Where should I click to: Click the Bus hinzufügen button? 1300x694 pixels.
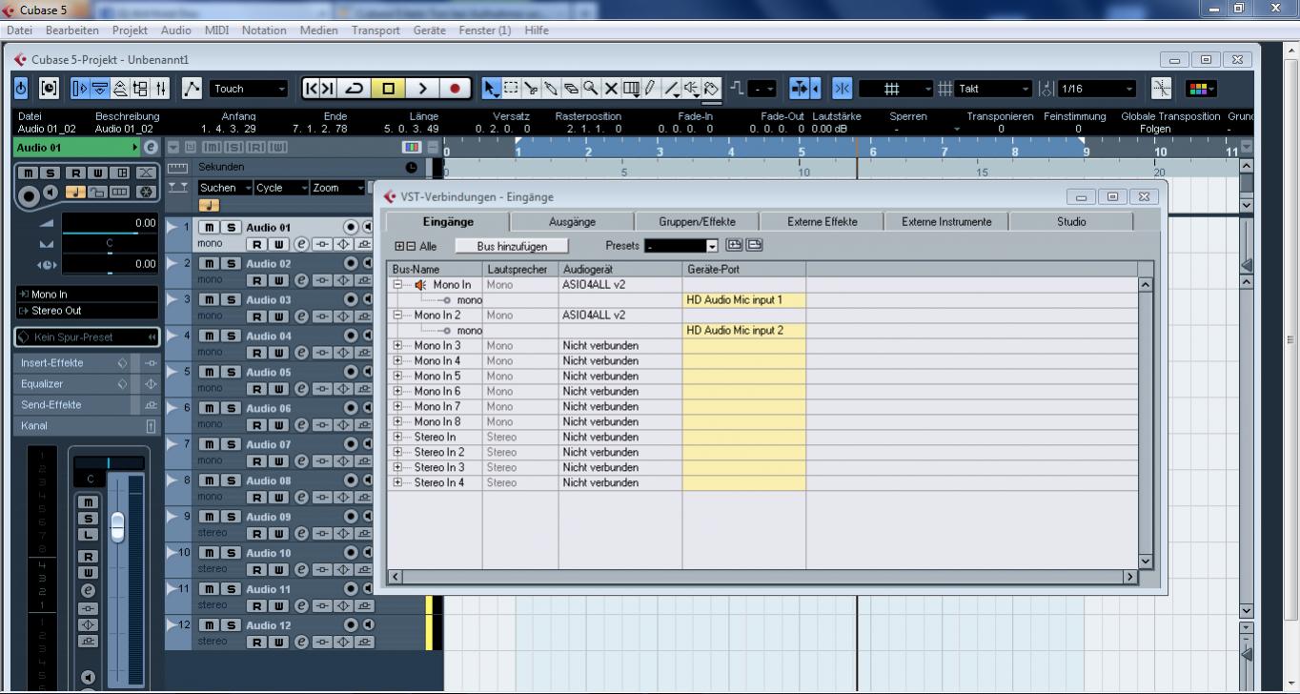(512, 246)
